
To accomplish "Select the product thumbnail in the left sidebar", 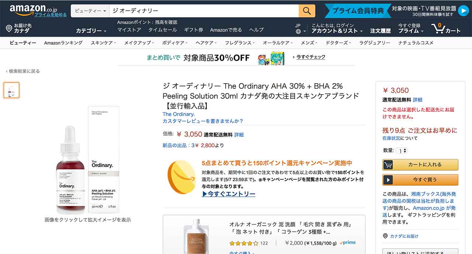I will pos(11,89).
